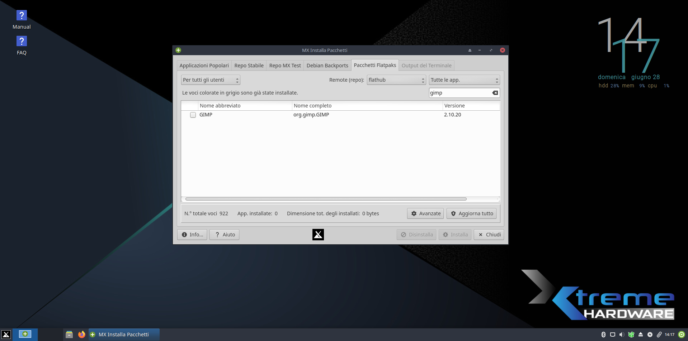
Task: Open the file manager in taskbar
Action: (69, 335)
